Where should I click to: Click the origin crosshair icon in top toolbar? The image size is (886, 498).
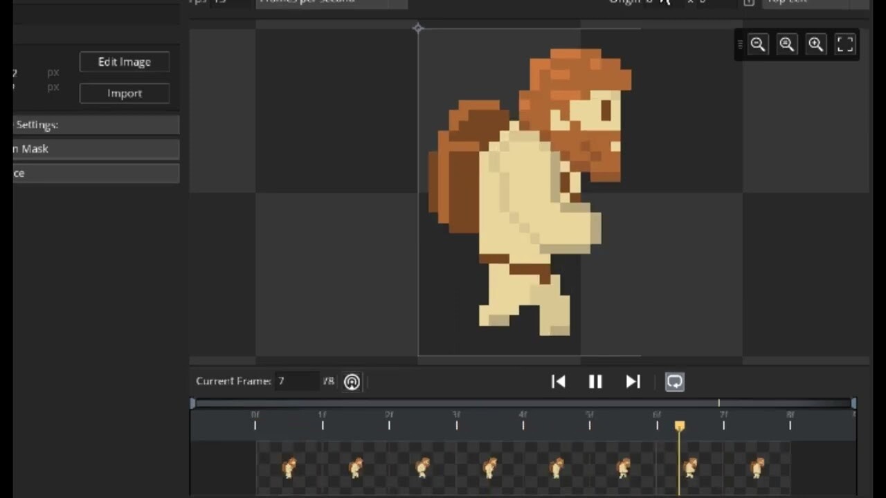tap(664, 3)
